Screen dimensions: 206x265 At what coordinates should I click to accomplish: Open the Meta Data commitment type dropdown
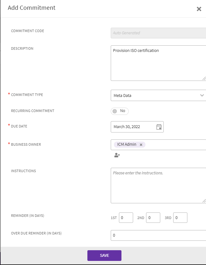155,95
